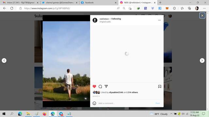The height and width of the screenshot is (117, 209).
Task: Open battery icon in system tray
Action: [175, 114]
